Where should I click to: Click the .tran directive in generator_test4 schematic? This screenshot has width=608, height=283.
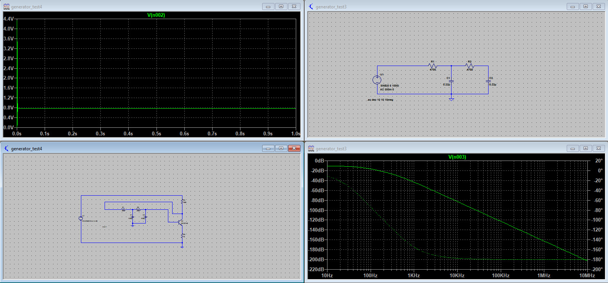(104, 227)
